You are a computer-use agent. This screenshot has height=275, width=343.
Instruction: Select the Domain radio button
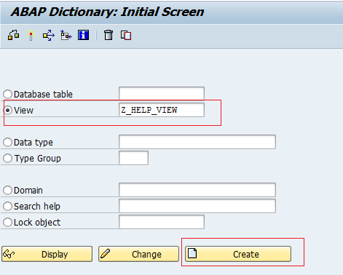coord(7,190)
